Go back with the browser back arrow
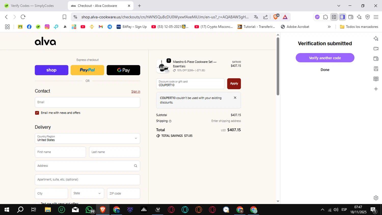 6,17
